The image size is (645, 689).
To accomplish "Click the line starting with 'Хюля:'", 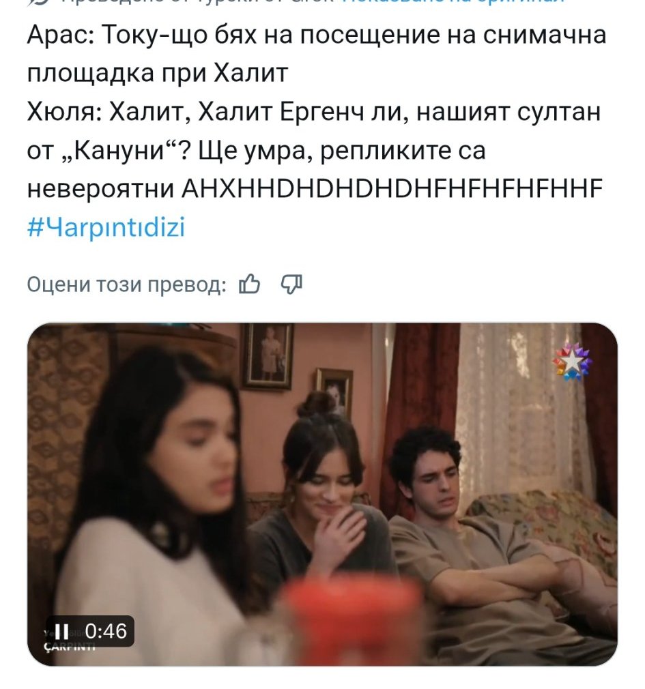I will (x=313, y=112).
